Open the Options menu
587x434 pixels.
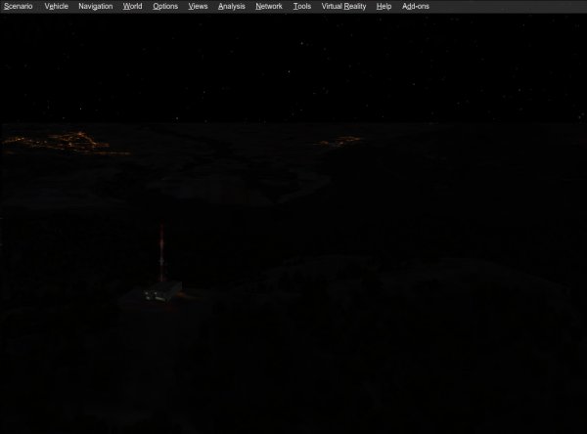coord(165,7)
